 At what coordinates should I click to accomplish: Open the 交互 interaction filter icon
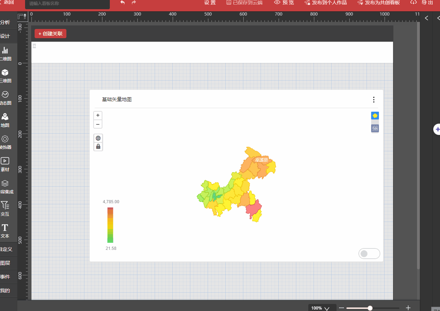5,209
